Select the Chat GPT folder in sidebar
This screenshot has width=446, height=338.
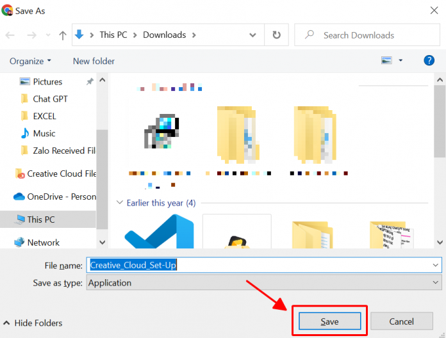[50, 99]
